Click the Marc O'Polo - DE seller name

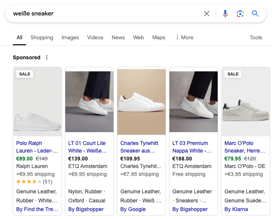245,166
